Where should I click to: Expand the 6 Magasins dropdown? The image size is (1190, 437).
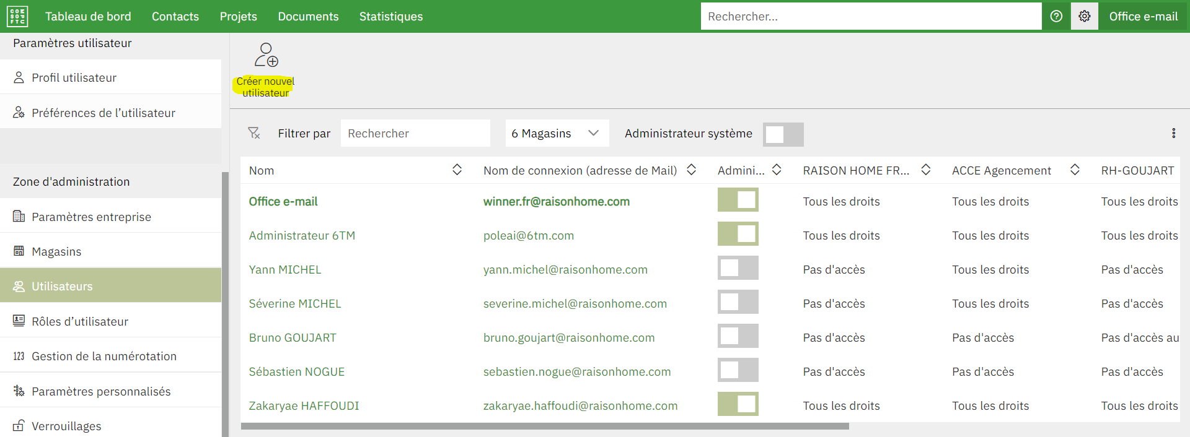click(557, 134)
